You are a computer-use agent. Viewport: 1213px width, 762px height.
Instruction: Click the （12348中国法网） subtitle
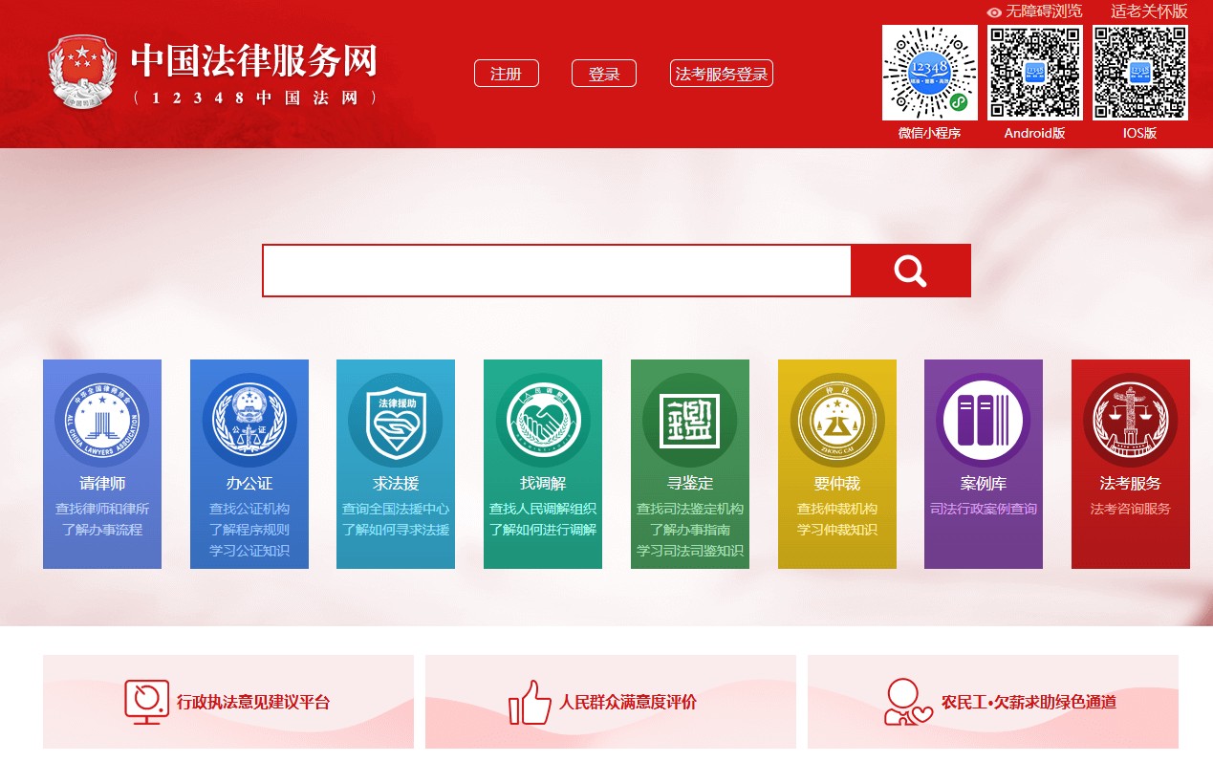click(x=254, y=98)
